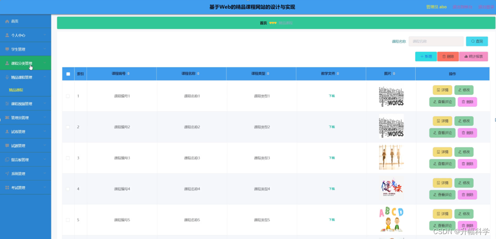Tick the select-all checkbox in table header
The image size is (496, 239).
tap(68, 74)
